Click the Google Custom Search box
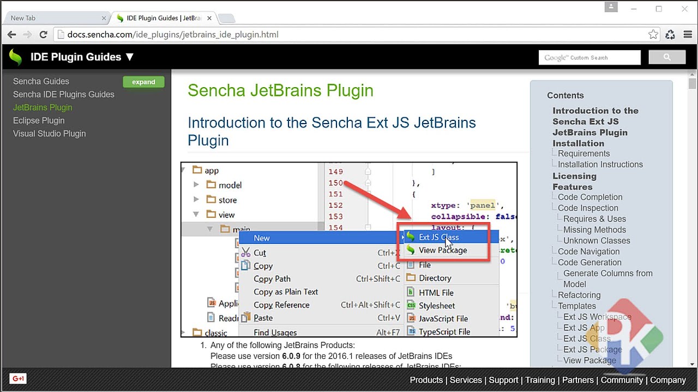 click(589, 57)
